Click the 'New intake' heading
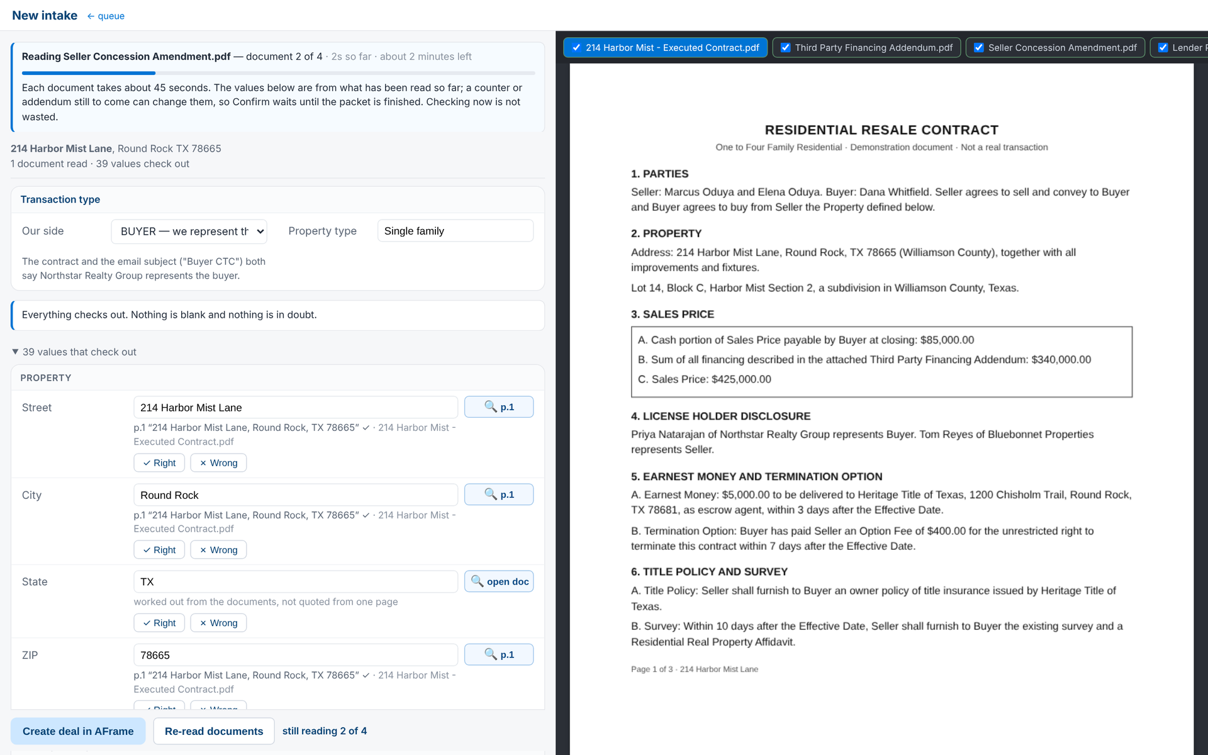The image size is (1208, 755). (45, 16)
